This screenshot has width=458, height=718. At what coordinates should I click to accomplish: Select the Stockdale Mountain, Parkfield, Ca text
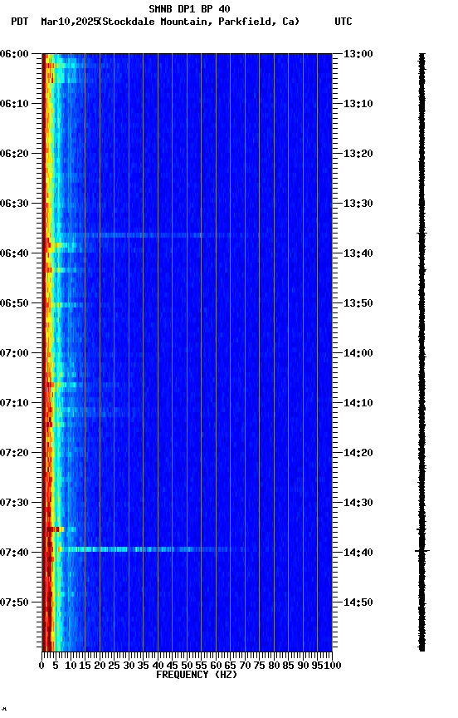[199, 22]
